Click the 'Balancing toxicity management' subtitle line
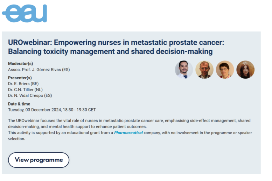This screenshot has width=272, height=181. click(110, 52)
